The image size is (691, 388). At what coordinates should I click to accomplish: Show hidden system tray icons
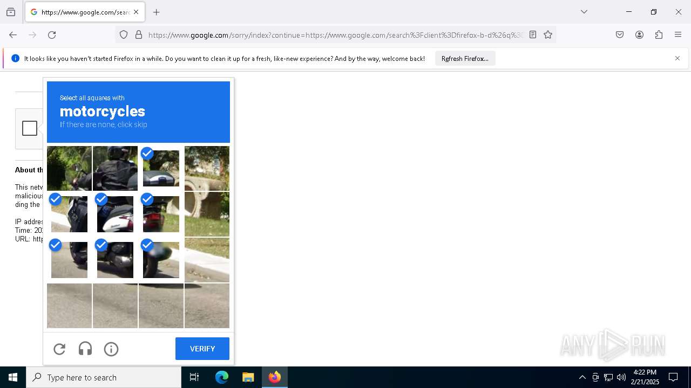582,377
